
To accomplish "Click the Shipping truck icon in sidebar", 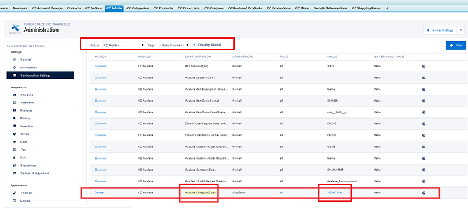I will (x=14, y=95).
